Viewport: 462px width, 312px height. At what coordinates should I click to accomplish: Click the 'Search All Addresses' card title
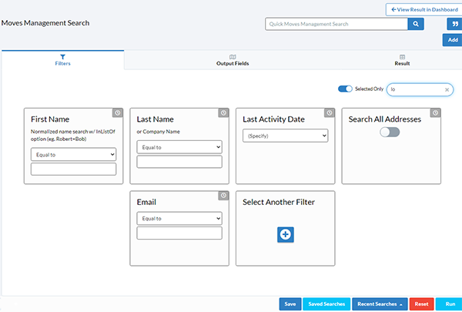(385, 119)
